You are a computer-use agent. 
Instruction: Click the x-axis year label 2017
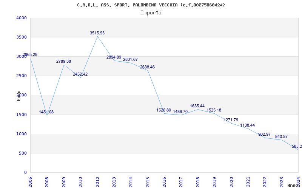[181, 181]
